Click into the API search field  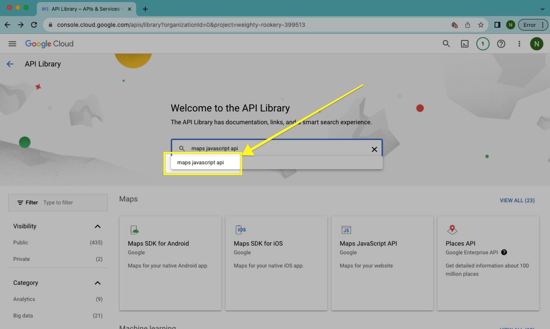tap(277, 149)
